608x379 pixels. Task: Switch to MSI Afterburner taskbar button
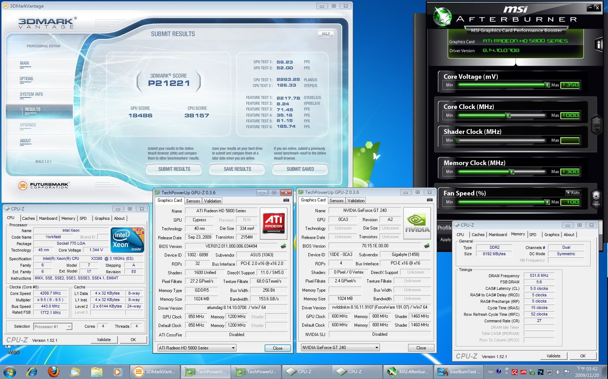point(408,371)
